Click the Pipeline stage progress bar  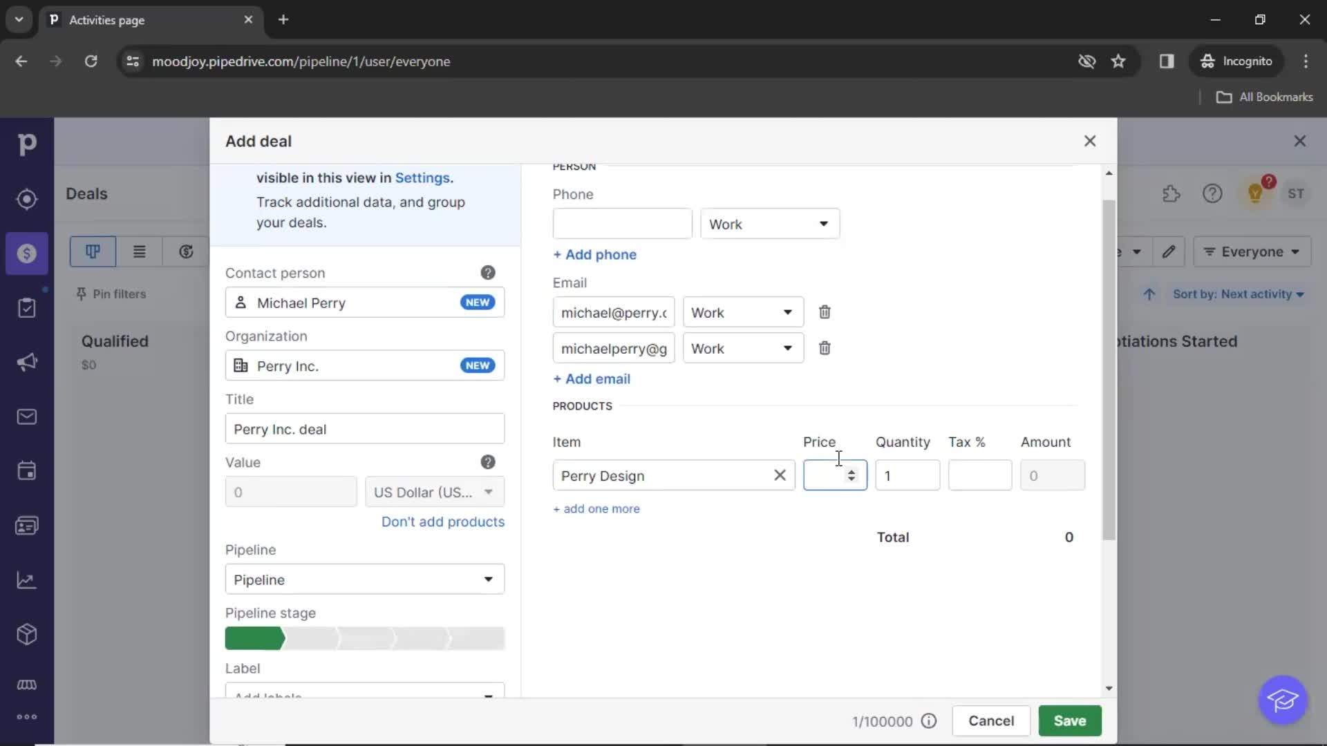[x=364, y=638]
